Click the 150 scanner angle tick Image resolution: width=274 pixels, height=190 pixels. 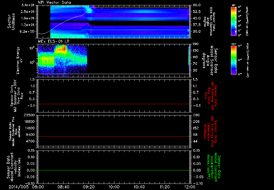click(x=196, y=50)
